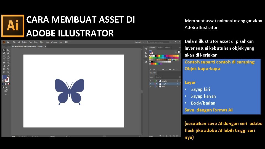The height and width of the screenshot is (149, 265).
Task: Change screen mode in toolbar
Action: 6,91
